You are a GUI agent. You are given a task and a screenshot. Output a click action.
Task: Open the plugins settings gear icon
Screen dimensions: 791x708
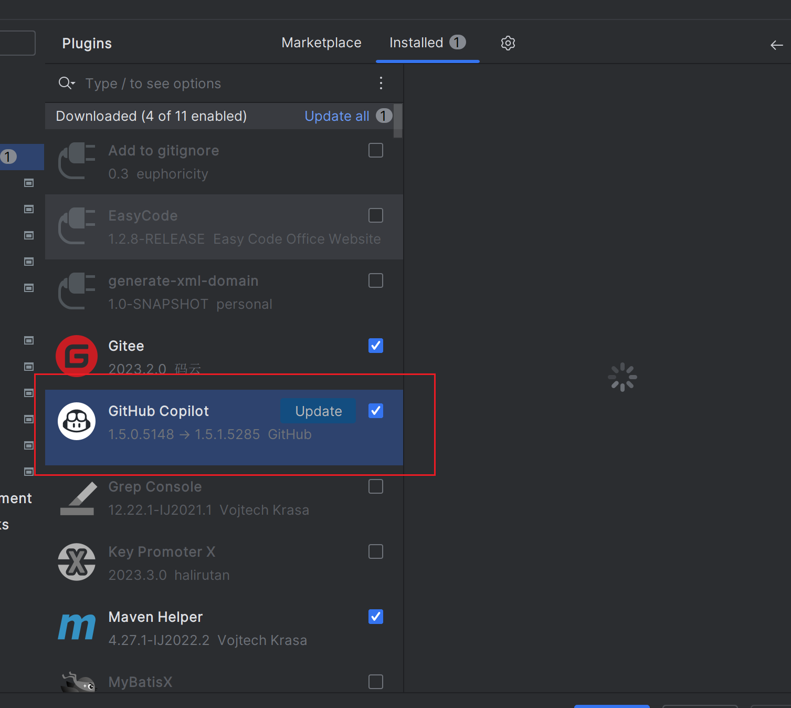(508, 43)
